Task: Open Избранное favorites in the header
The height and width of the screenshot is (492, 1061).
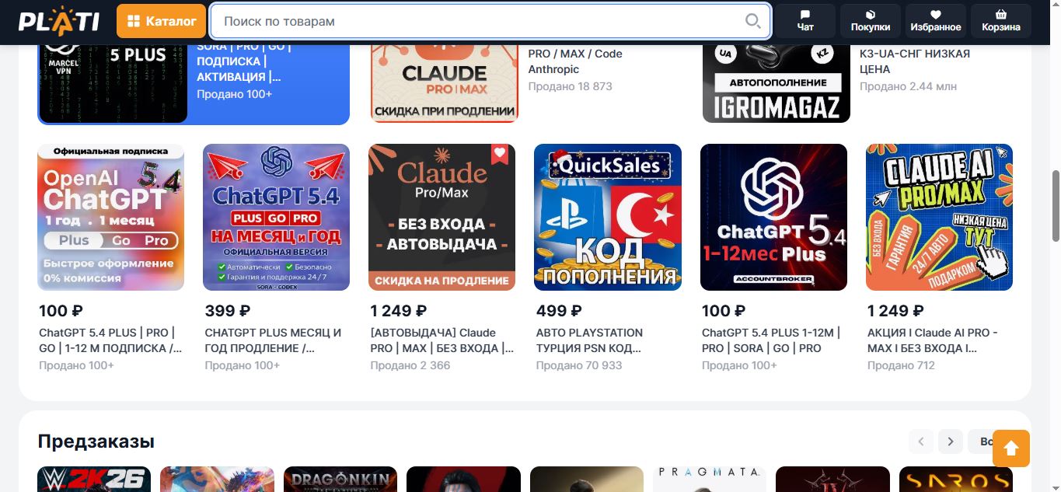Action: tap(936, 21)
